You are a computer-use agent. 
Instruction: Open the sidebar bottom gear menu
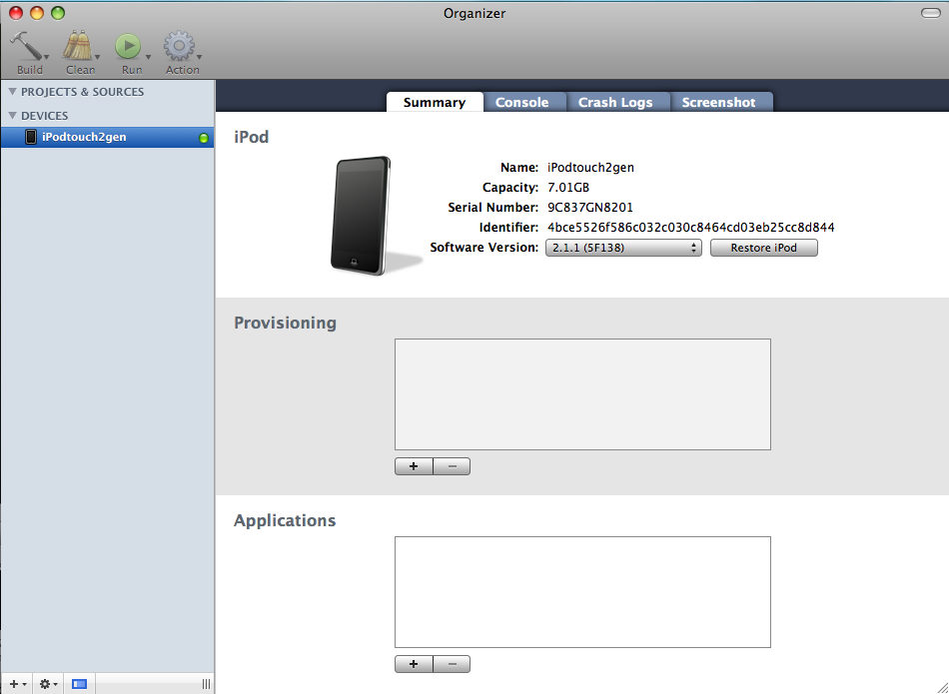point(48,684)
